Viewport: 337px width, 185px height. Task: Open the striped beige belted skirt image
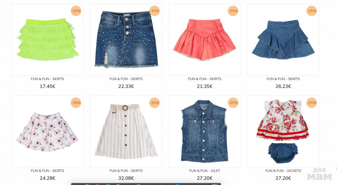(126, 131)
